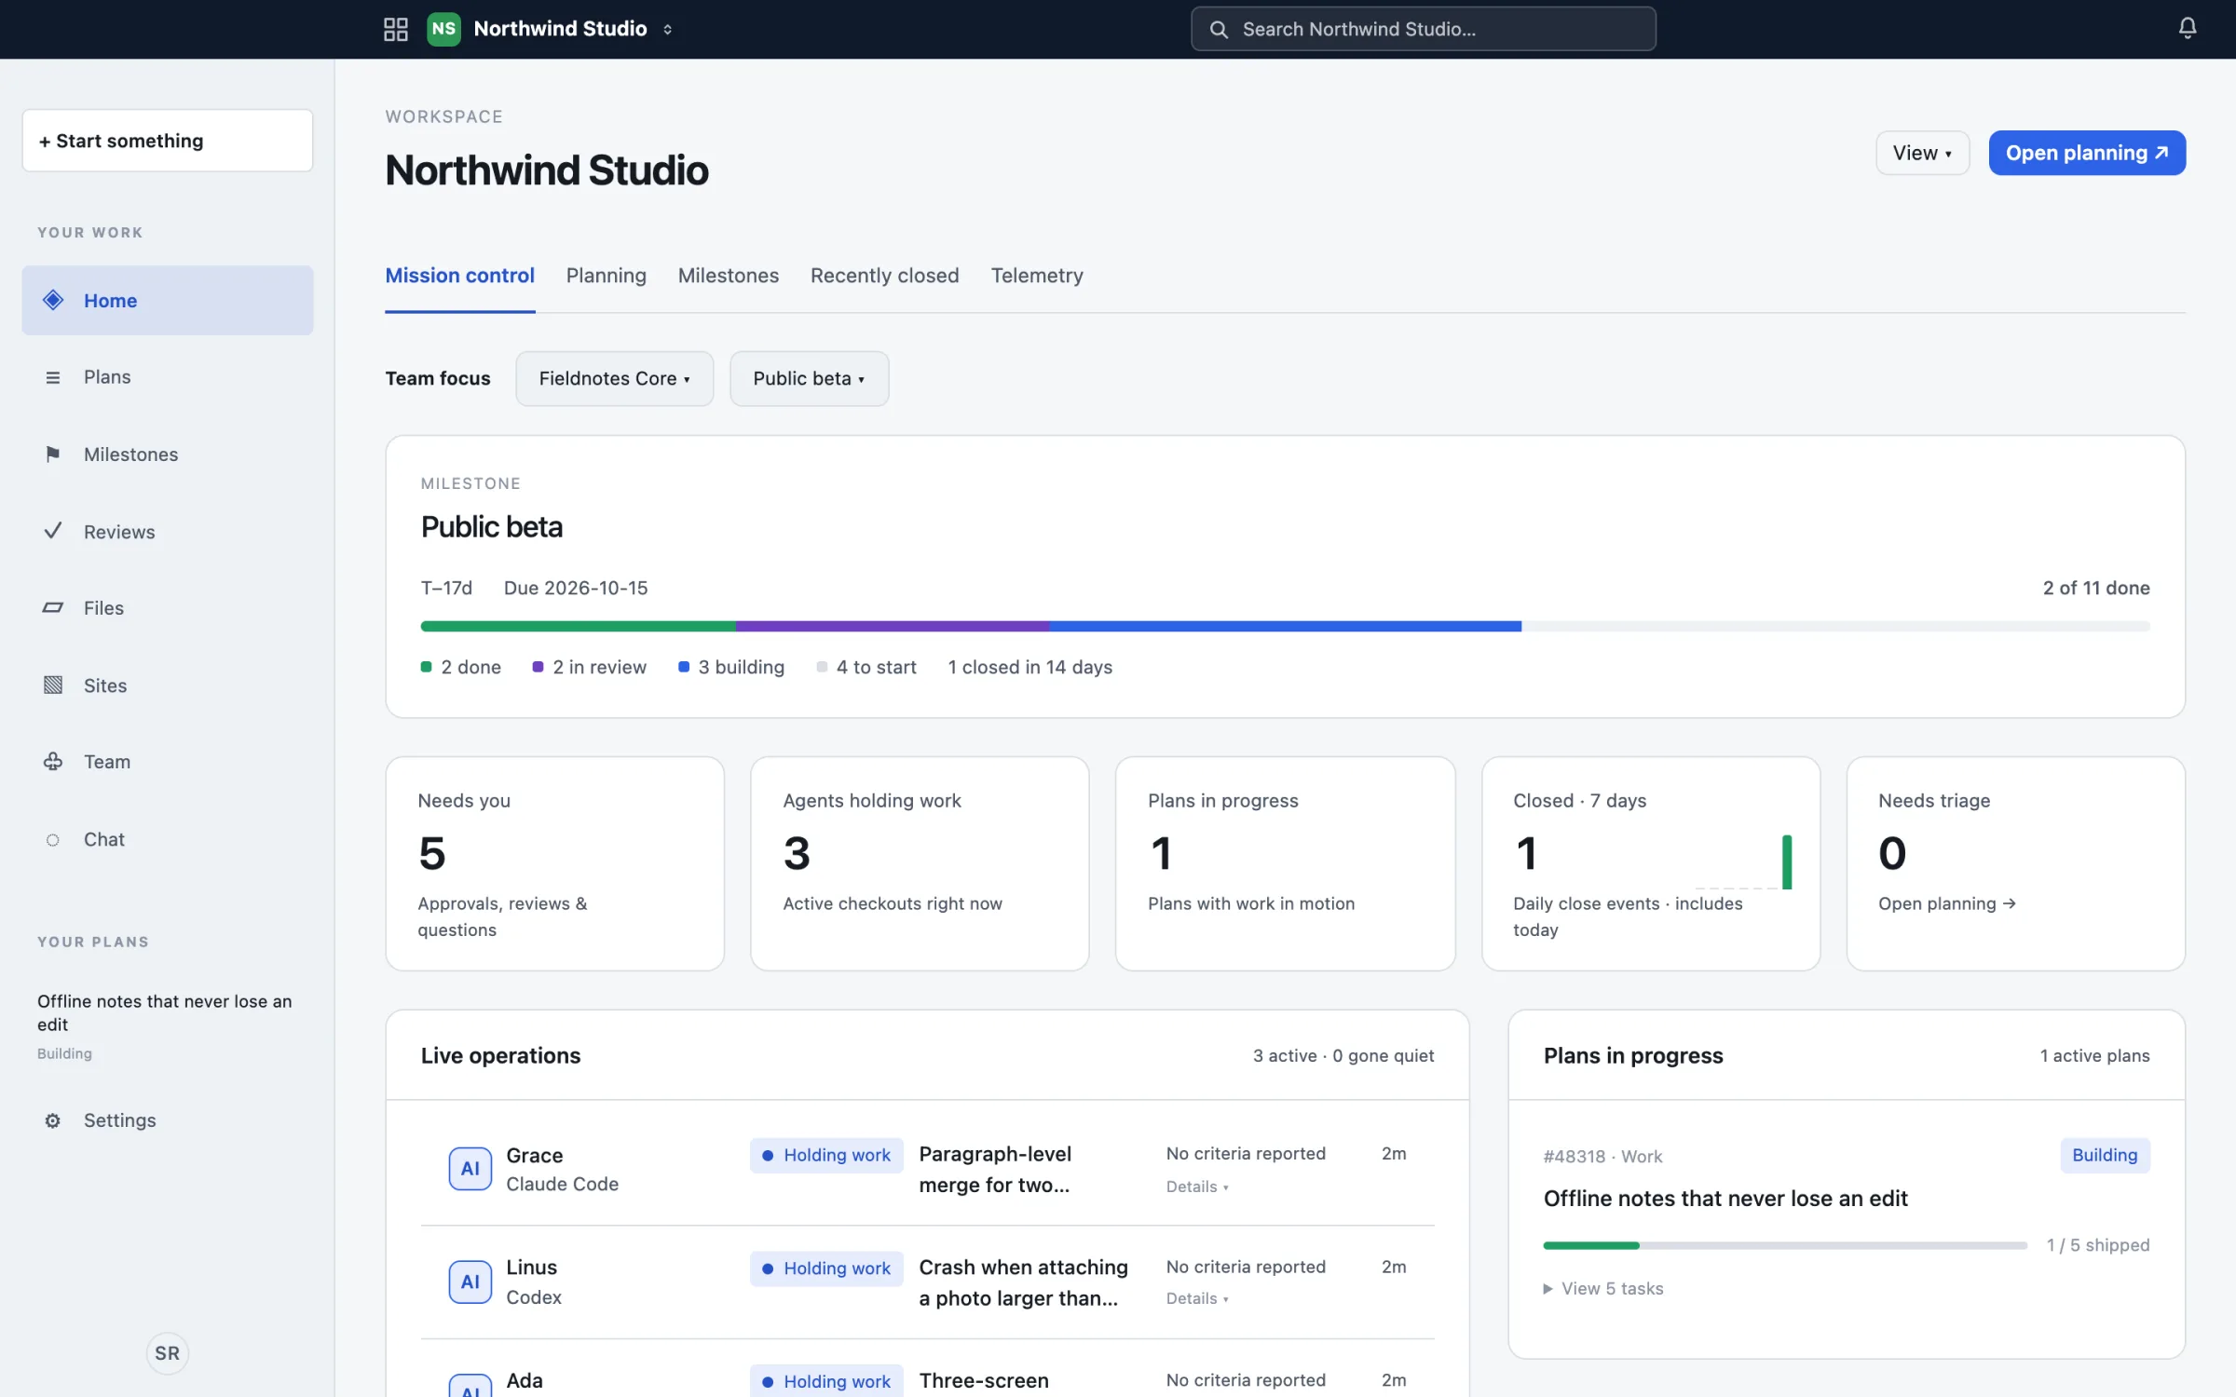Select the Mission control tab

[460, 275]
